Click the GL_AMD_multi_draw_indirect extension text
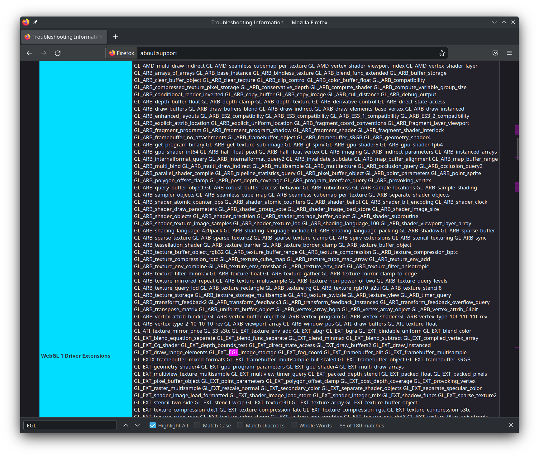The width and height of the screenshot is (539, 457). tap(169, 66)
